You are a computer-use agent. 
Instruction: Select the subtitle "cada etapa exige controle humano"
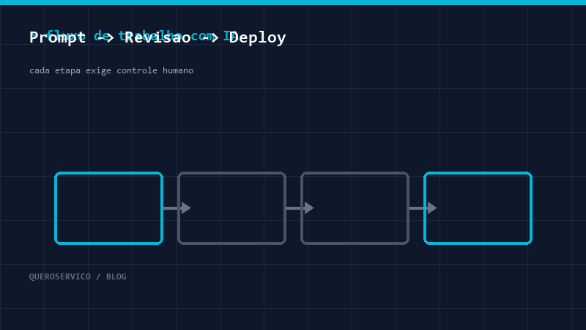[x=111, y=70]
